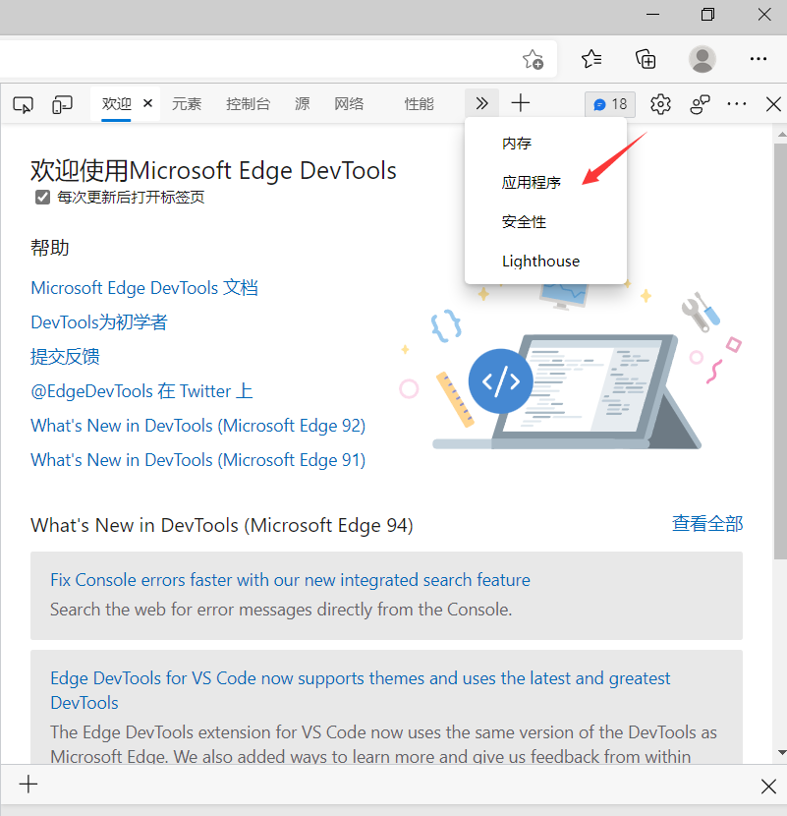Open Fix Console errors faster article

point(290,580)
